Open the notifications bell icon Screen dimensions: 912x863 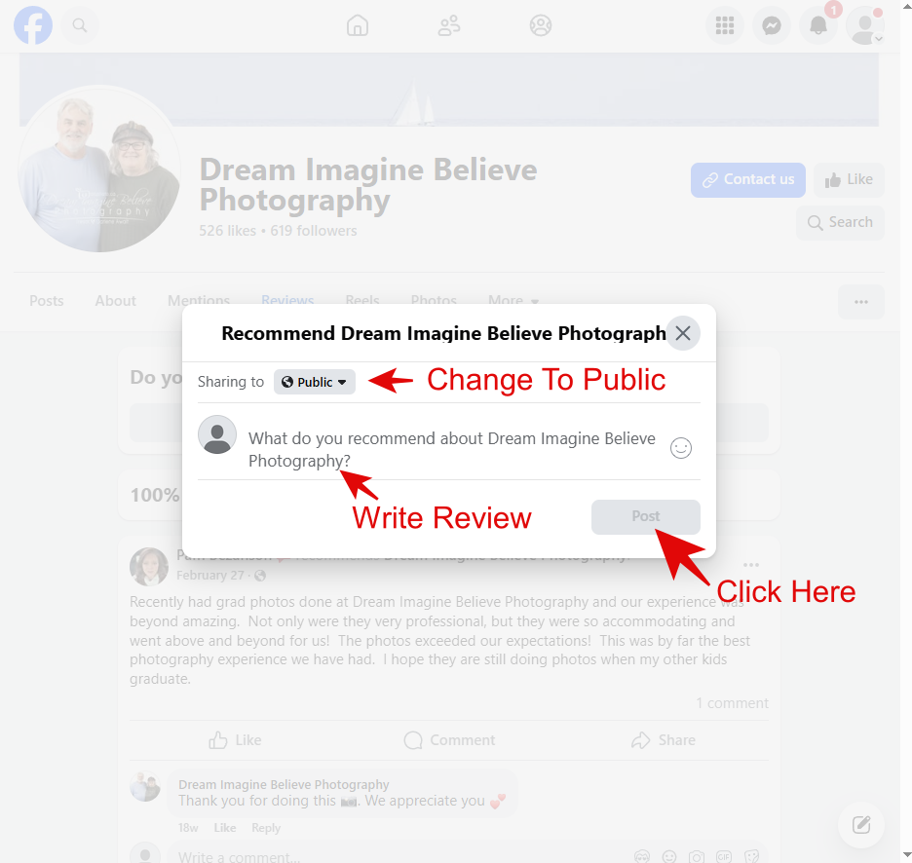point(818,26)
